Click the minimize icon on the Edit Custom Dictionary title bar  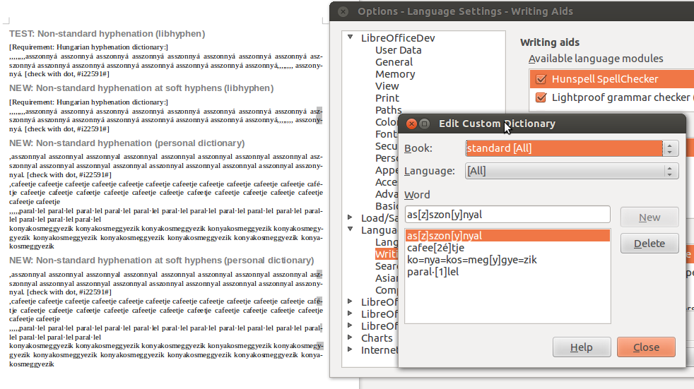425,124
